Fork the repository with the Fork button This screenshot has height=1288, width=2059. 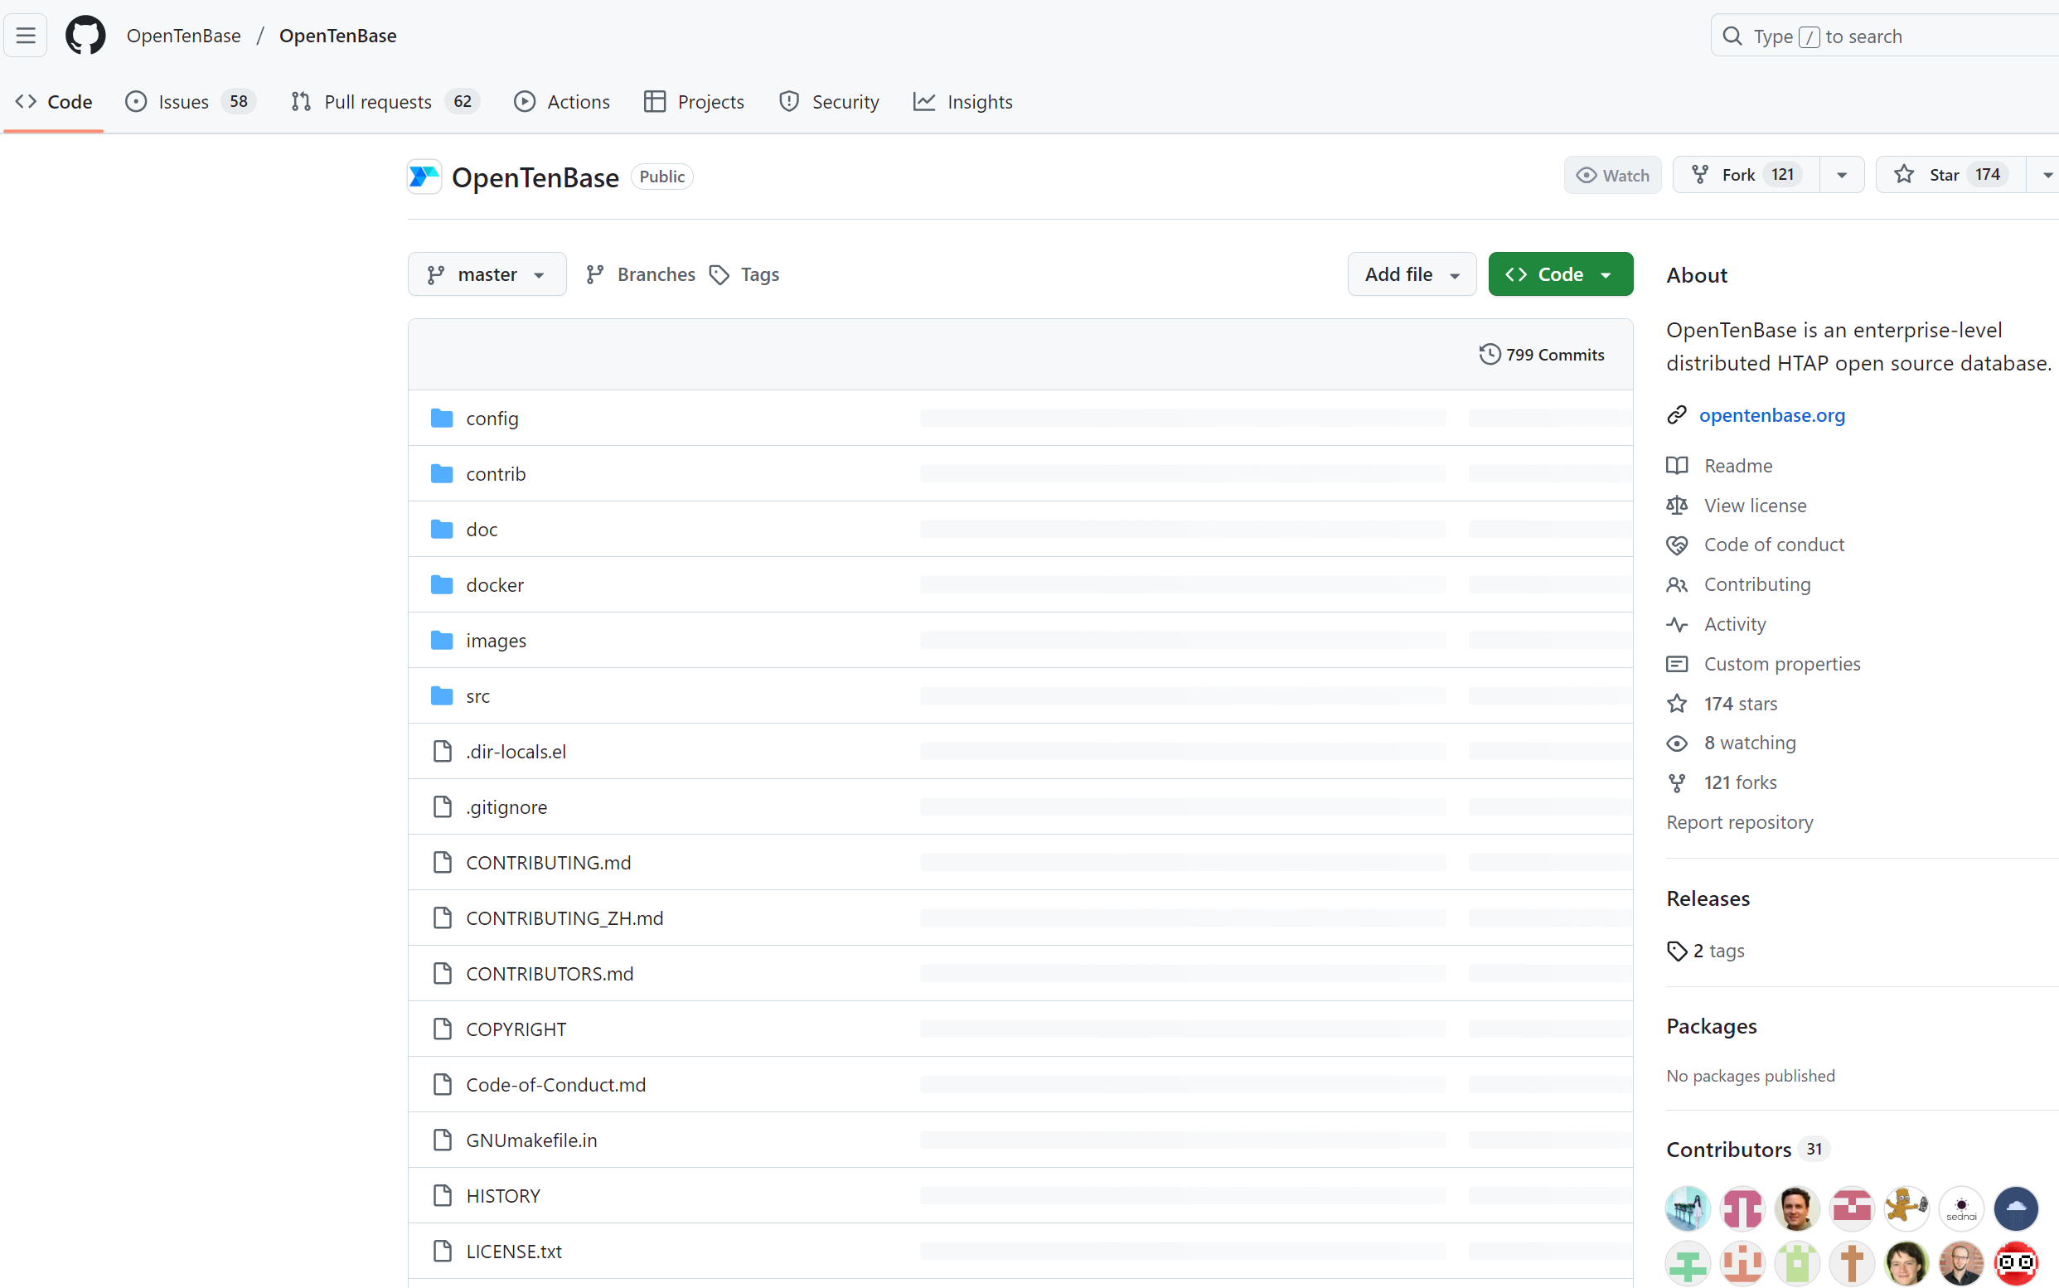point(1746,176)
